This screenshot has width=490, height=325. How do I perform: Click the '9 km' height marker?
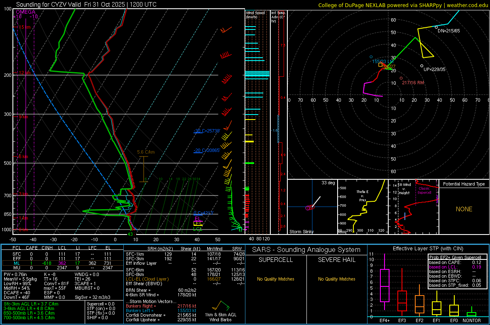(x=23, y=117)
